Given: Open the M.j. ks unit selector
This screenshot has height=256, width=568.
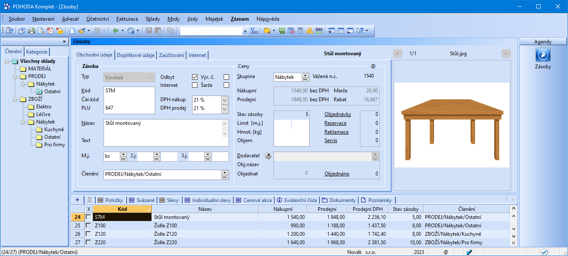Looking at the screenshot, I should click(x=123, y=157).
